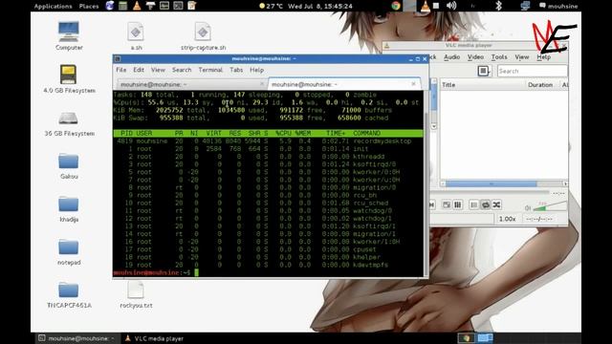Viewport: 612px width, 344px height.
Task: Toggle VLC playlist view button
Action: [474, 204]
